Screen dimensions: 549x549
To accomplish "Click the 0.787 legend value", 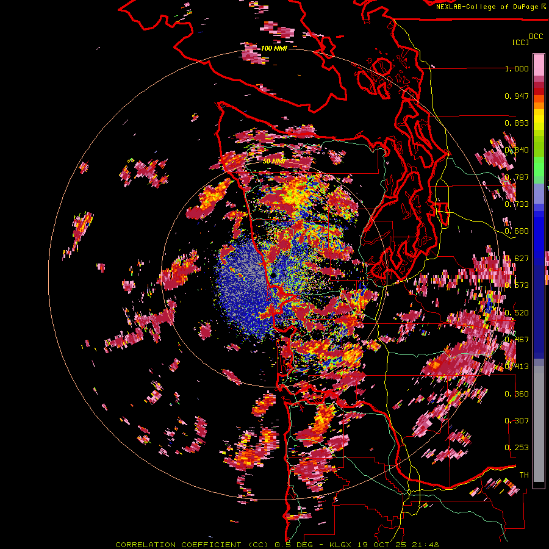I will coord(517,177).
